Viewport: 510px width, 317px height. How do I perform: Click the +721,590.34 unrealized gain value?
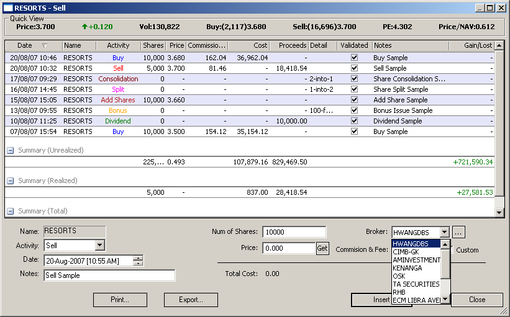473,162
